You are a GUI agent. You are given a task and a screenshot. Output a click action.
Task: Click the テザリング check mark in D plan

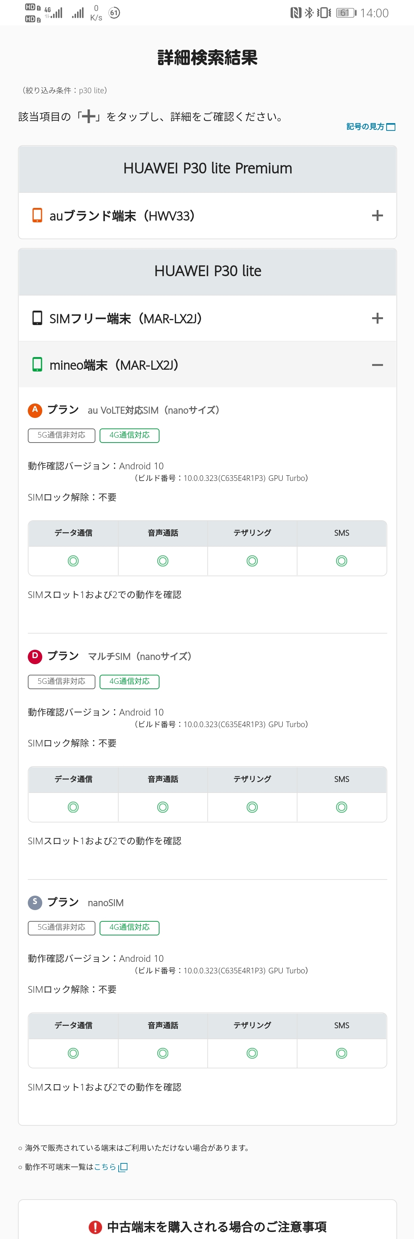click(x=252, y=807)
